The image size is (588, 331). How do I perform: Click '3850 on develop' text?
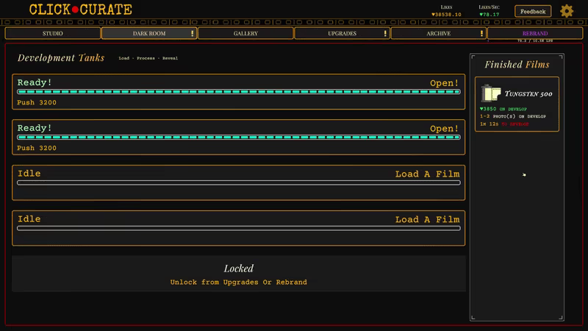pyautogui.click(x=503, y=109)
